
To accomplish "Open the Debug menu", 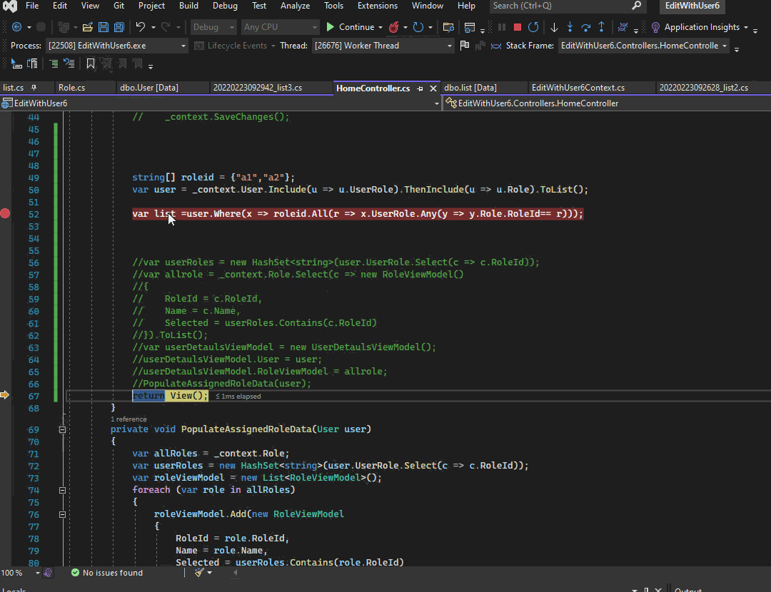I will click(x=225, y=6).
